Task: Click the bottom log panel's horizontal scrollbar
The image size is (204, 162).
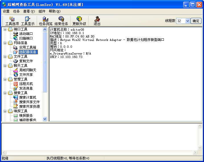Action: [x=100, y=153]
